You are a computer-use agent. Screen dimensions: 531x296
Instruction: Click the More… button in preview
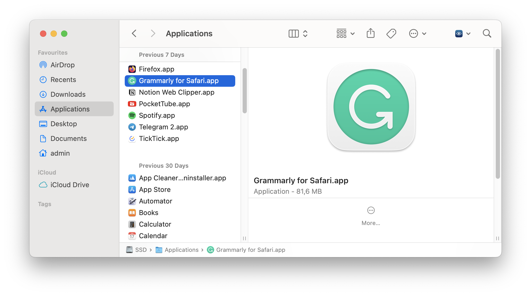click(x=371, y=215)
